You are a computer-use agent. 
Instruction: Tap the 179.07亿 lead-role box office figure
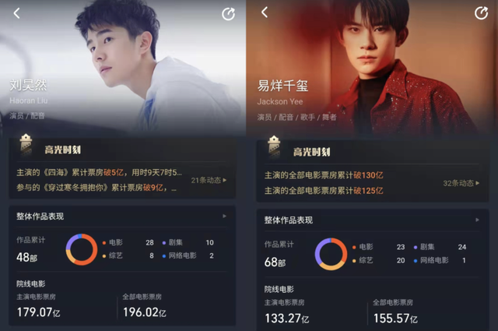point(38,312)
